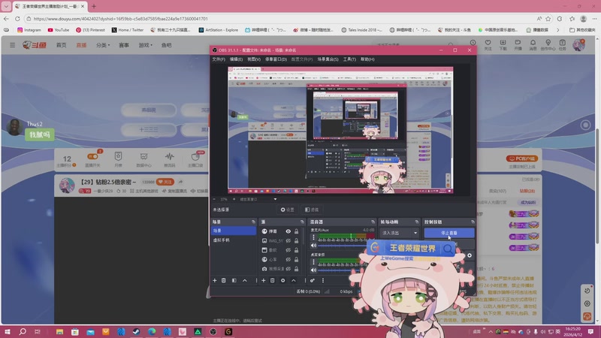
Task: Move the source up with the Sources panel arrow
Action: (x=294, y=280)
